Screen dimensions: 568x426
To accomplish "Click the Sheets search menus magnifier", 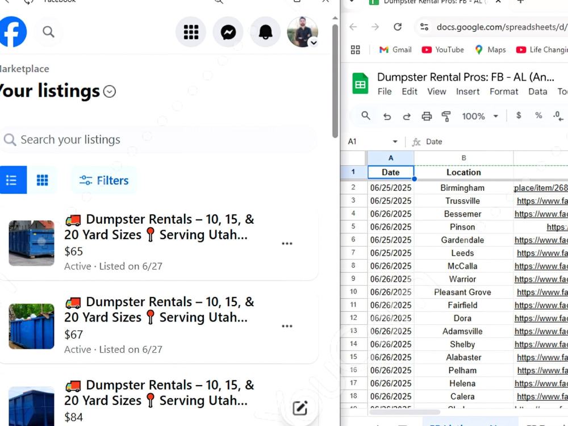I will pos(366,116).
